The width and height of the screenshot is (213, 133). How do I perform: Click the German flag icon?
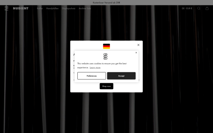pos(106,46)
